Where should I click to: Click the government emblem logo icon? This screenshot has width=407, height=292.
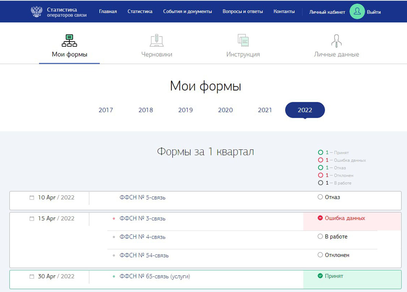(x=37, y=11)
